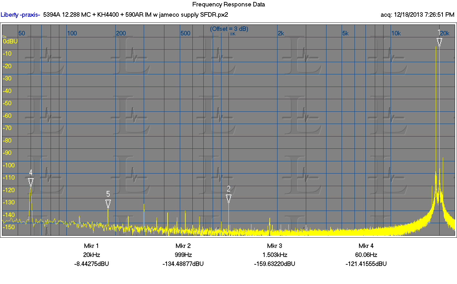Image resolution: width=457 pixels, height=284 pixels.
Task: Click the '-159.63220dBU' level value
Action: point(275,264)
